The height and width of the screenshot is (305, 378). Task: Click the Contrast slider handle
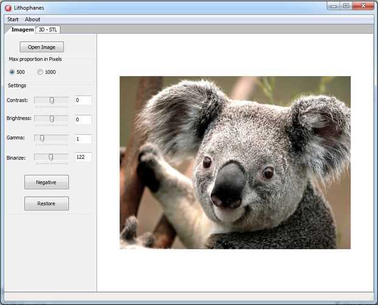52,100
